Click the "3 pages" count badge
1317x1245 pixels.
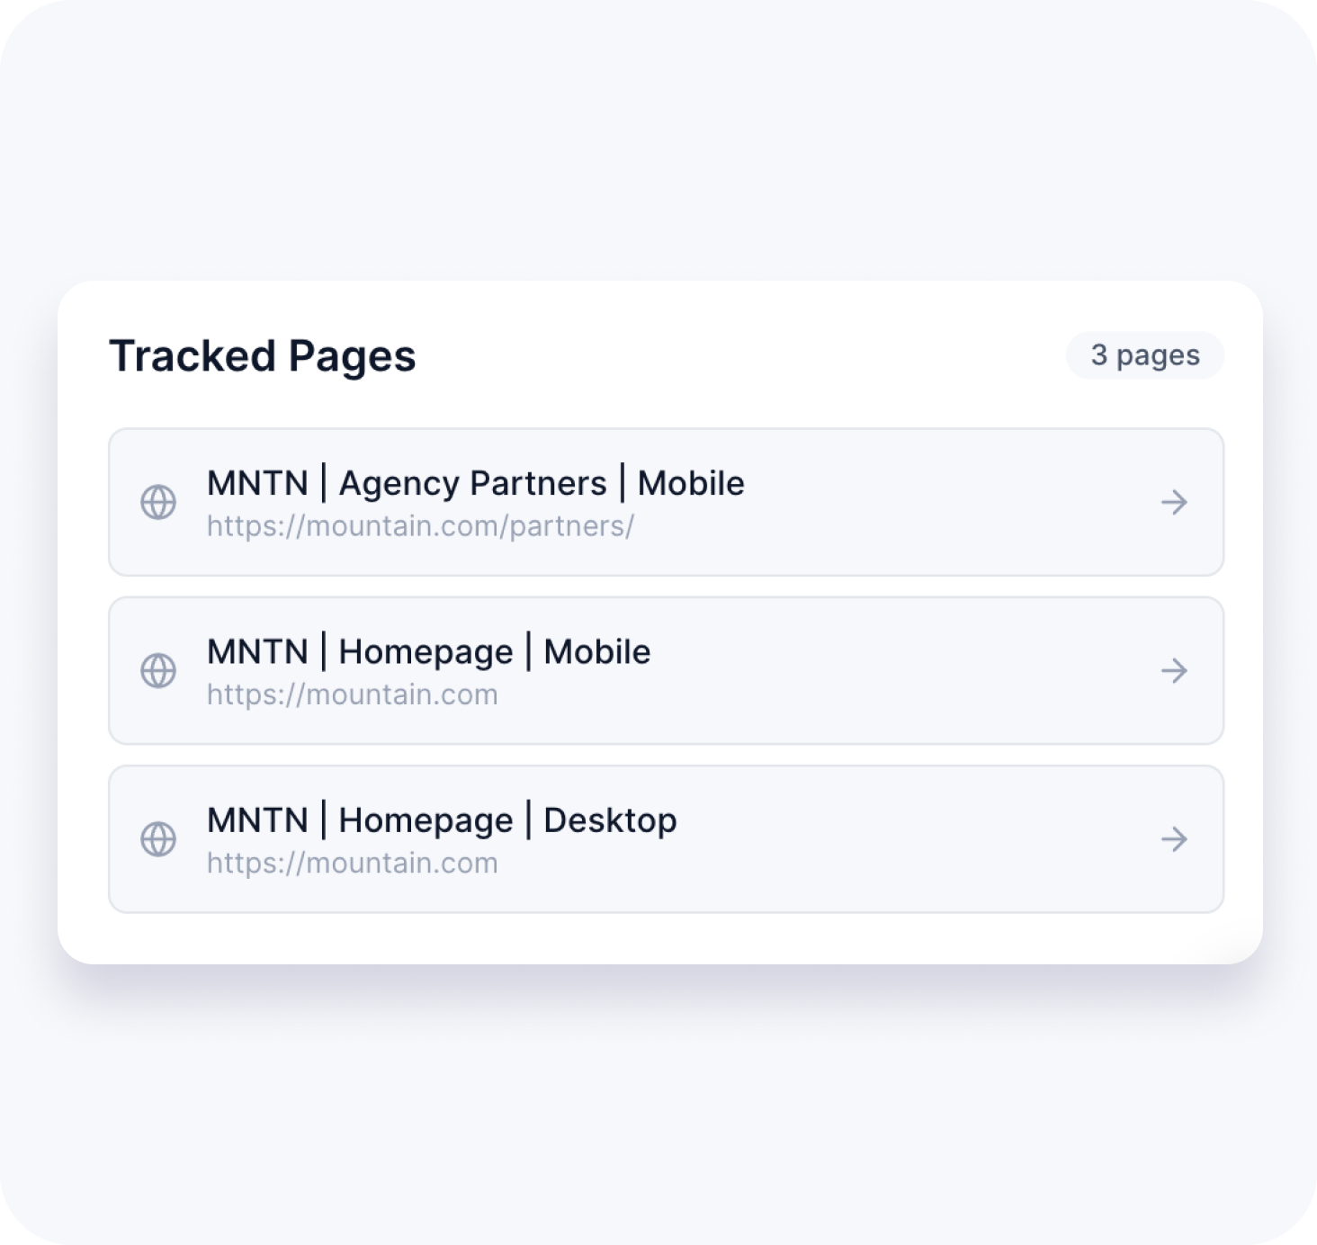[x=1144, y=355]
